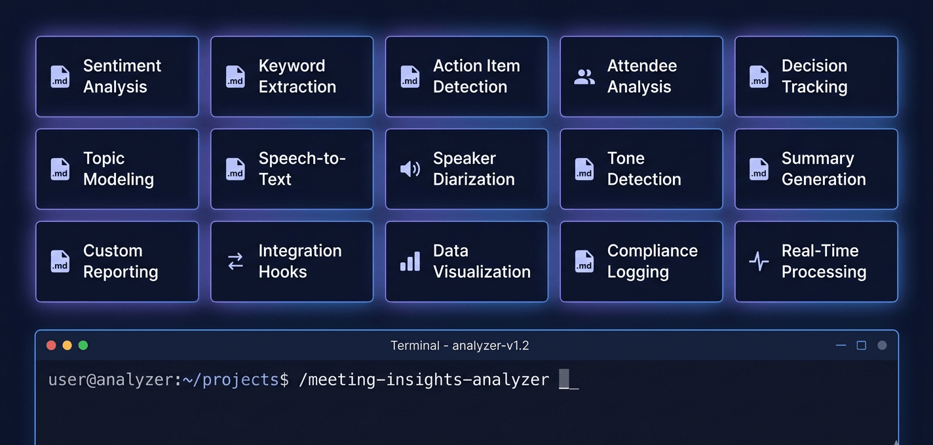Select the Real-Time Processing waveform icon
This screenshot has width=933, height=445.
[759, 261]
